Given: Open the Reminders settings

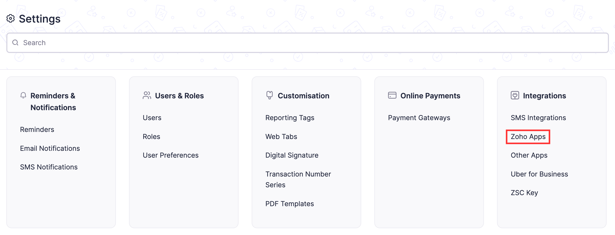Looking at the screenshot, I should click(x=37, y=129).
